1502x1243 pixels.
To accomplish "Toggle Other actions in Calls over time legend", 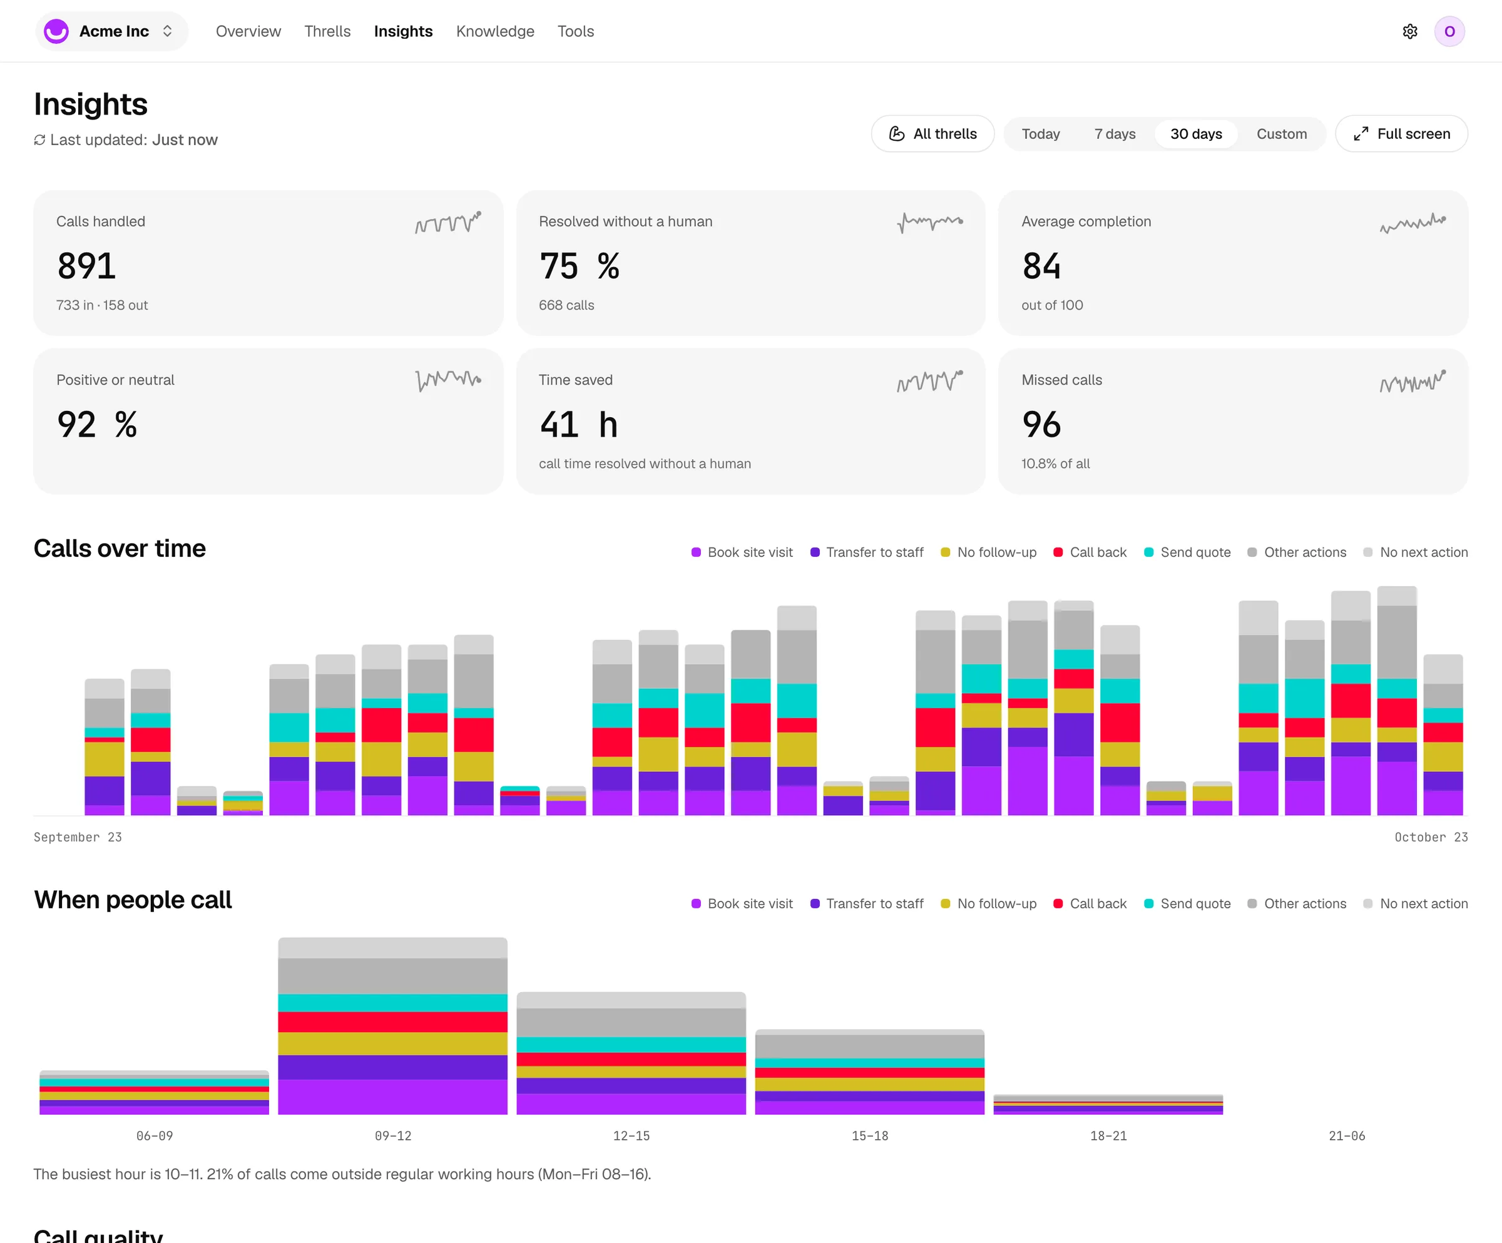I will click(1297, 552).
